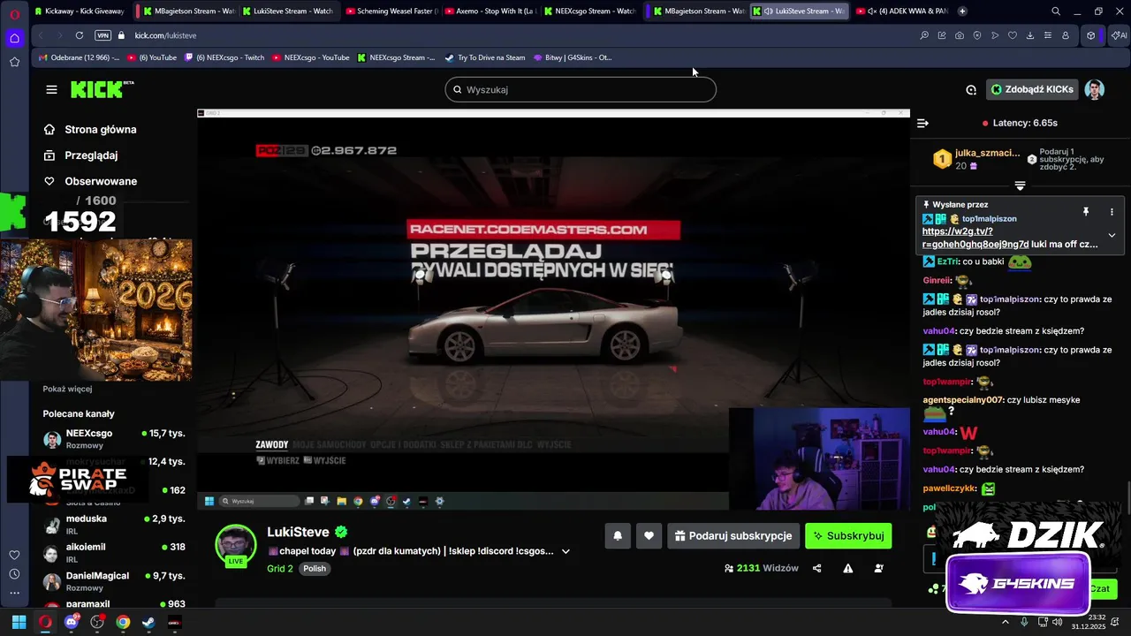Screen dimensions: 1131x636
Task: Click the LukiSteve channel name
Action: tap(298, 532)
